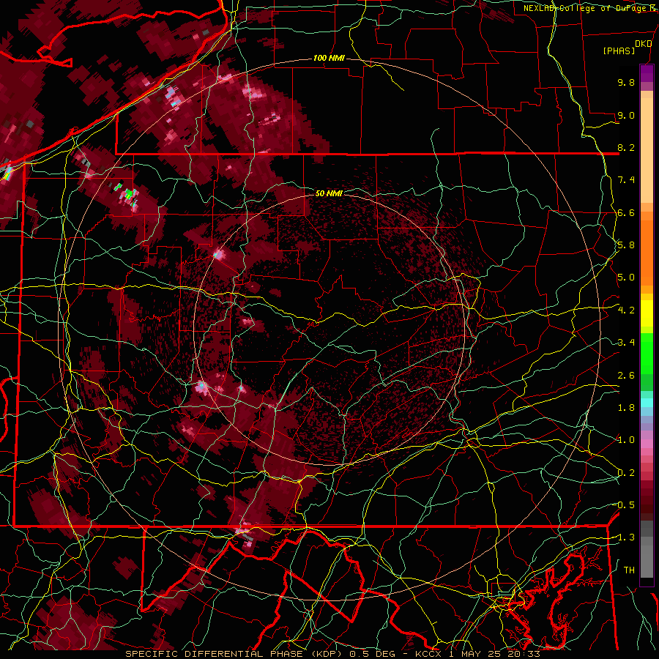Click the bright green KDP core echo
The height and width of the screenshot is (659, 659).
pyautogui.click(x=129, y=194)
